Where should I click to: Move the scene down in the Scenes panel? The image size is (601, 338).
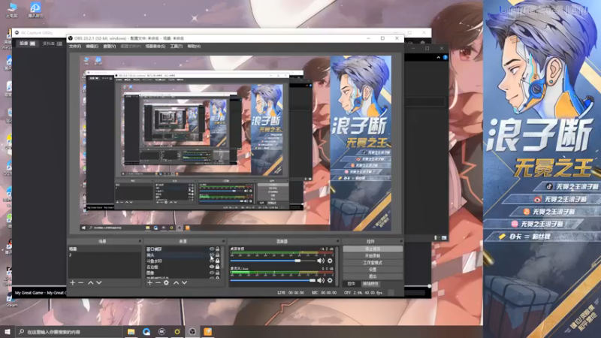point(99,283)
